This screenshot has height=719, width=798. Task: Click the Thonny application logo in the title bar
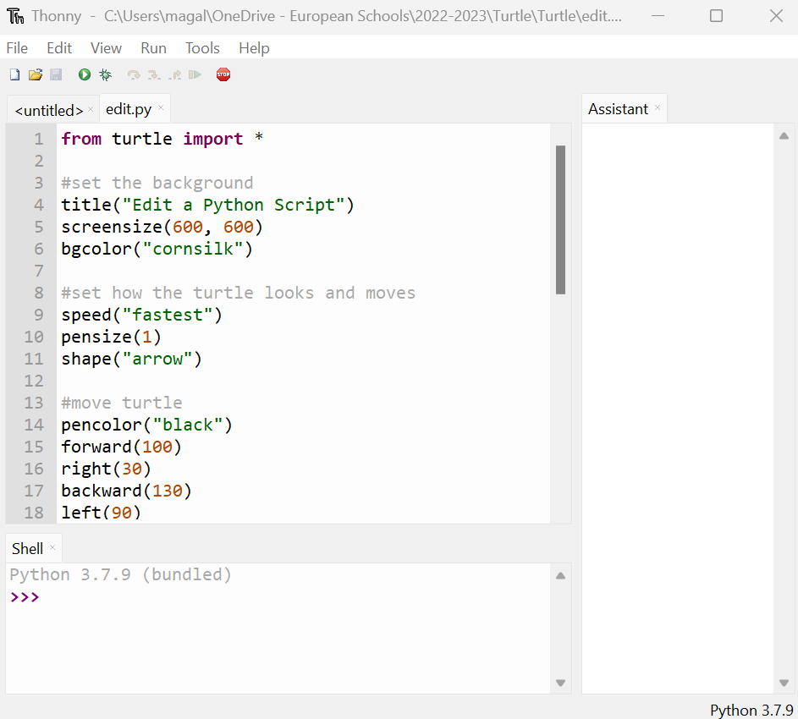[15, 16]
